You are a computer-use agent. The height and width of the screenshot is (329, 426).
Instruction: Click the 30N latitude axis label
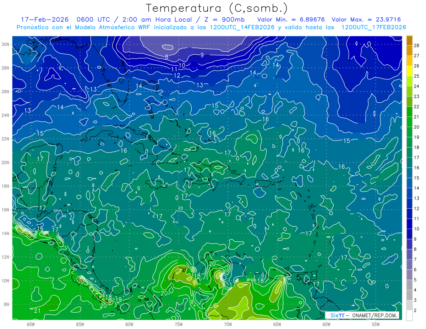tap(5, 44)
